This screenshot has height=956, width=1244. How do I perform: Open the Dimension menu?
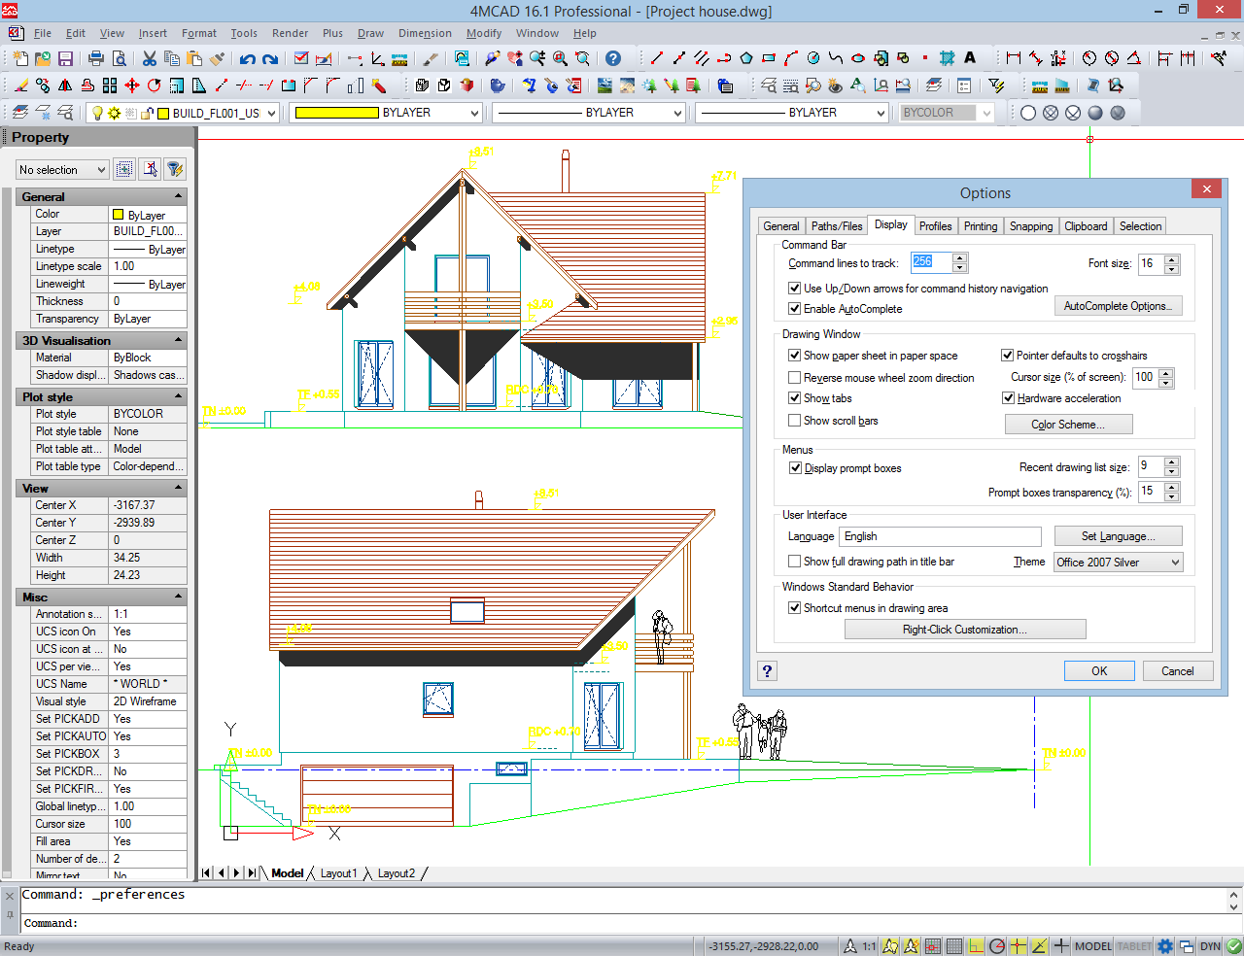(425, 33)
